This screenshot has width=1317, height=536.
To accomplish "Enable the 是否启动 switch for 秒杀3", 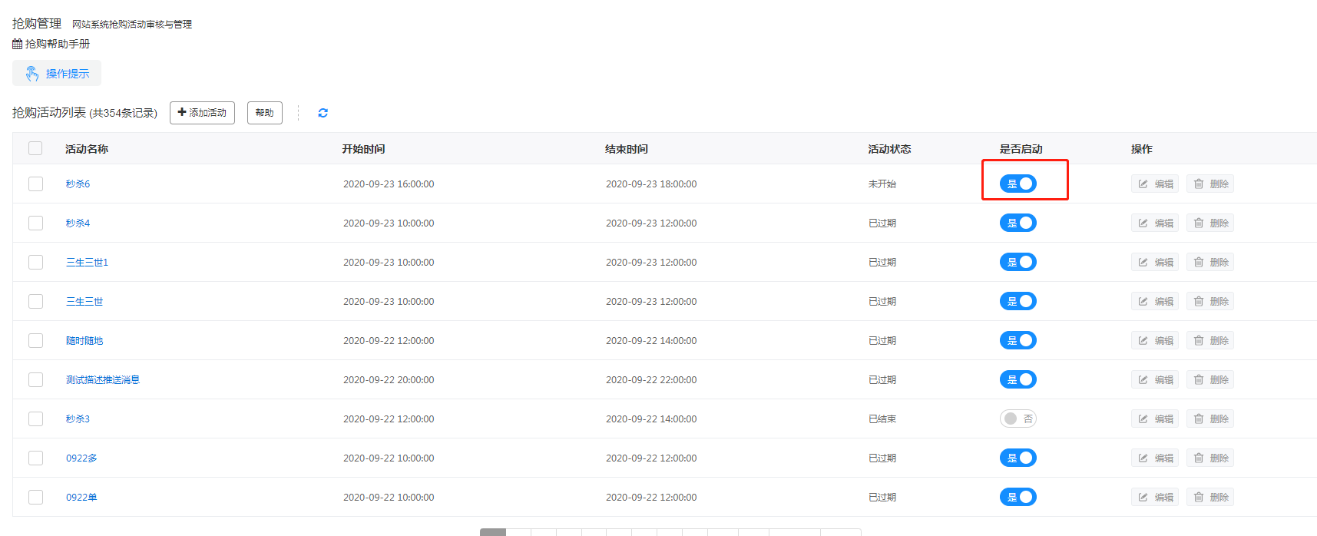I will (x=1018, y=419).
